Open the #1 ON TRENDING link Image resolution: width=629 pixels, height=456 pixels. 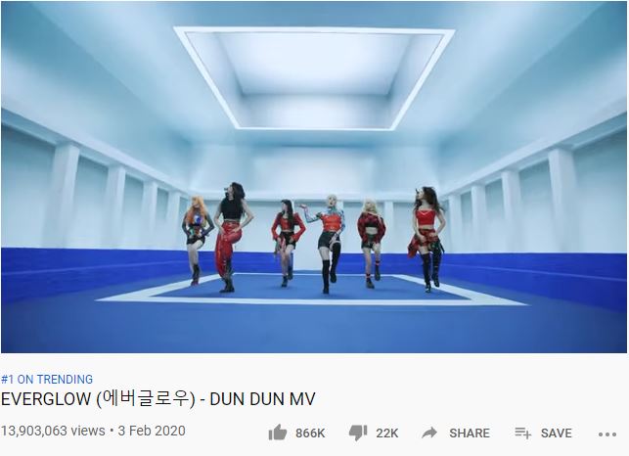(x=47, y=380)
